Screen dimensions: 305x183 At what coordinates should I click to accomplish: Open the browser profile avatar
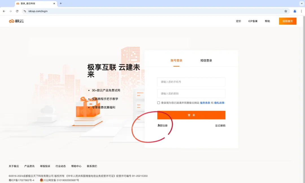(295, 11)
